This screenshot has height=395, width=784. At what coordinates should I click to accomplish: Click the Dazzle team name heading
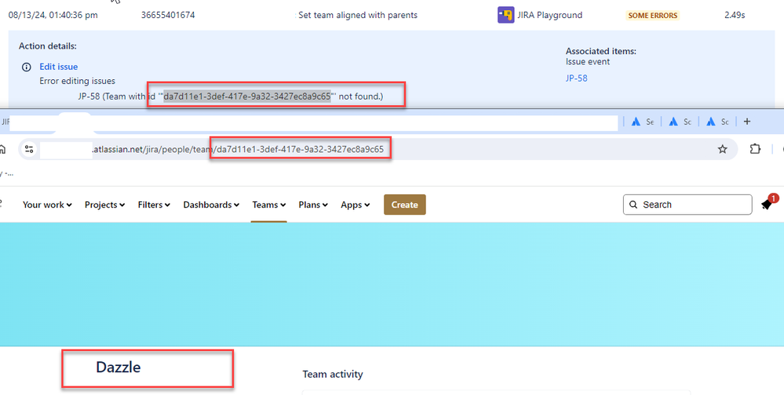(x=118, y=368)
